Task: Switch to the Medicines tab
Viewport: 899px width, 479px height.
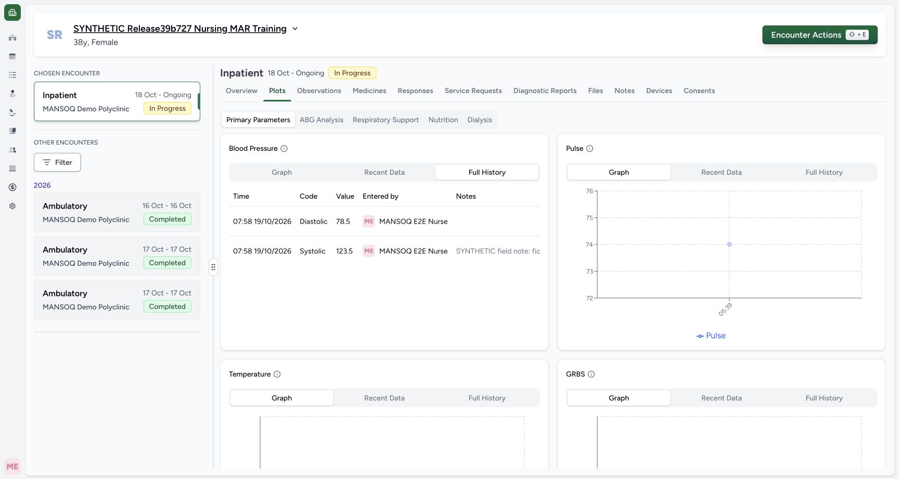Action: (369, 90)
